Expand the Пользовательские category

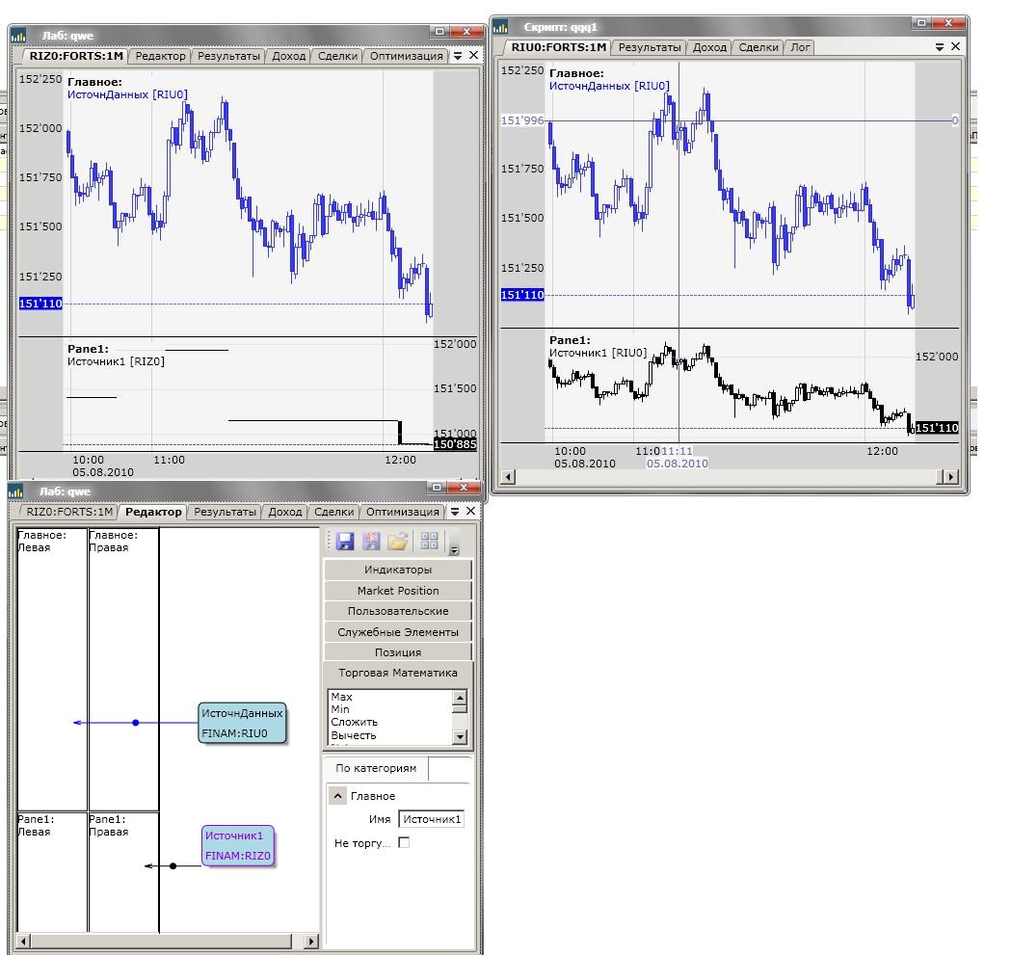(398, 611)
